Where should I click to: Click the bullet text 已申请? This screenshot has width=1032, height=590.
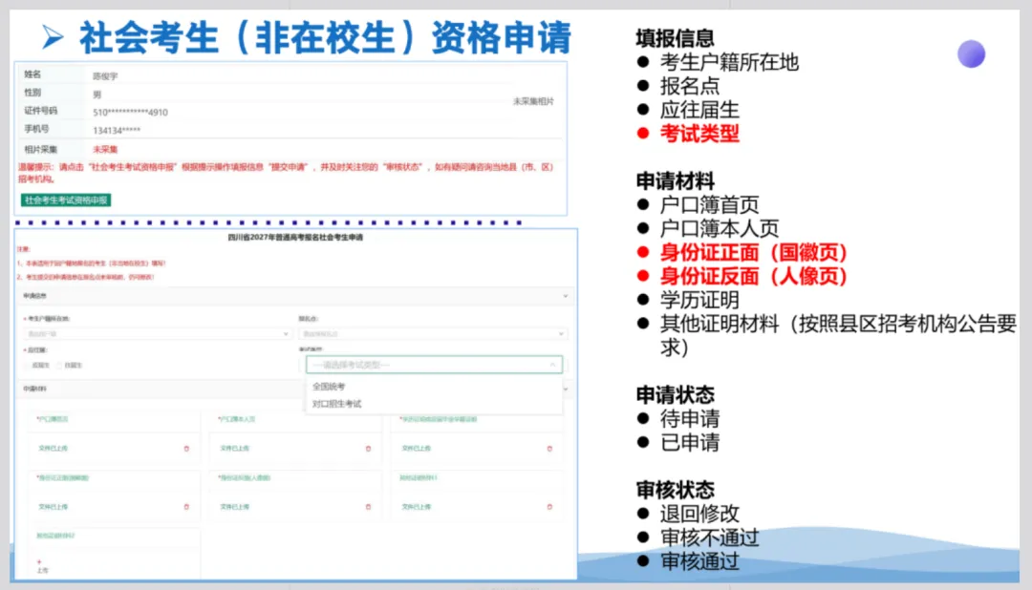tap(690, 443)
